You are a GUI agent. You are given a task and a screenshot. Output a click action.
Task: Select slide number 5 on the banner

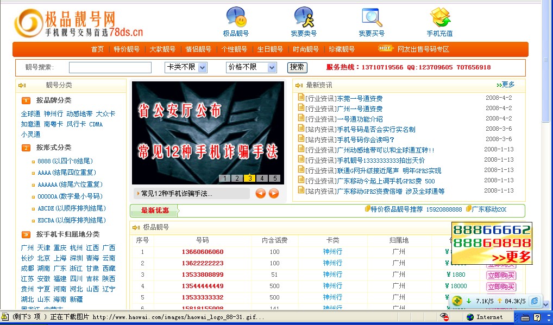click(275, 178)
